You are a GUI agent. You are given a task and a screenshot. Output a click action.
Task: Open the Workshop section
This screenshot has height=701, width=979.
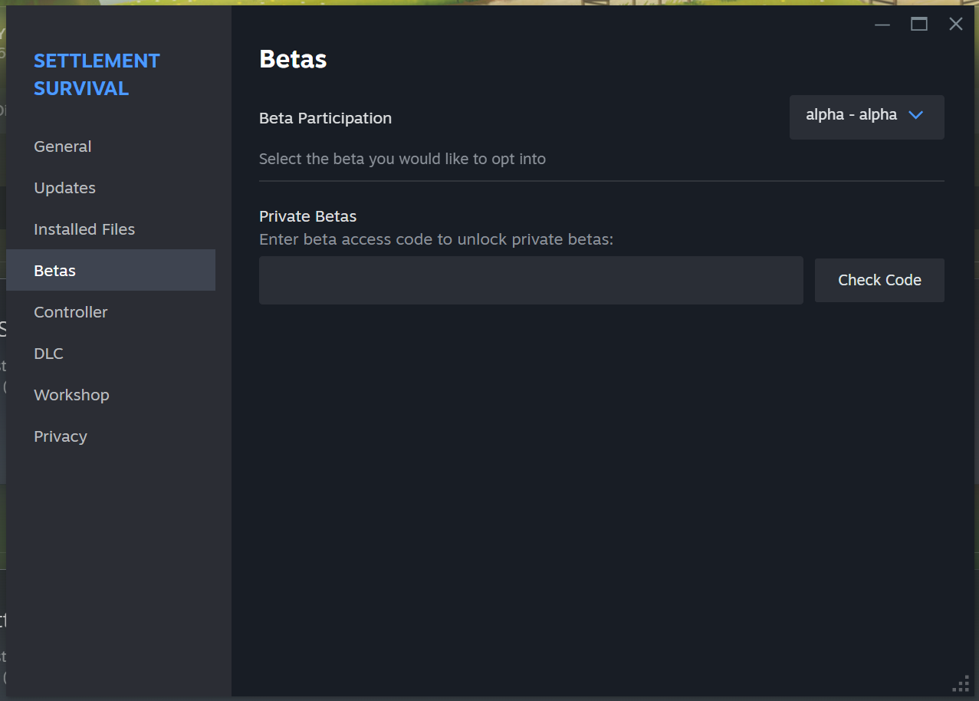[x=71, y=395]
